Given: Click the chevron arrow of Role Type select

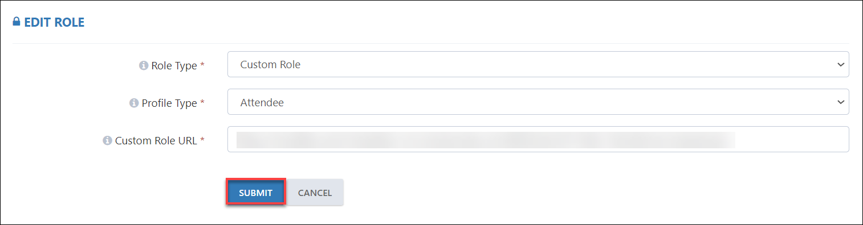Looking at the screenshot, I should tap(840, 65).
